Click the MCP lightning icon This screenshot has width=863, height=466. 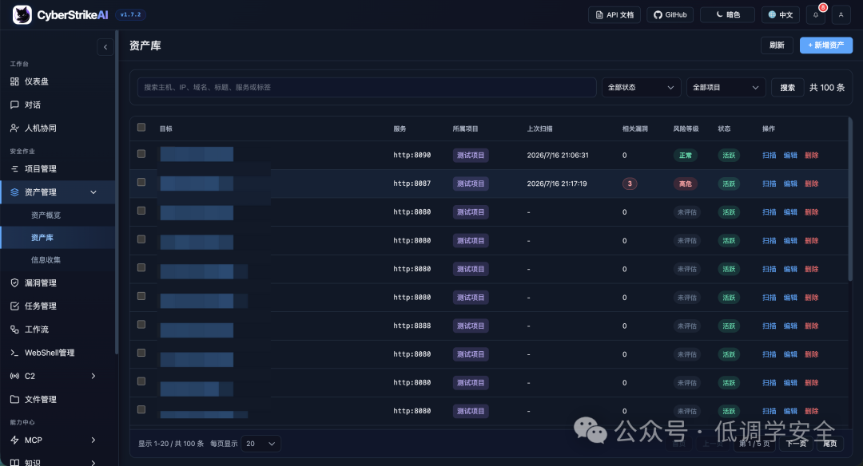tap(15, 440)
